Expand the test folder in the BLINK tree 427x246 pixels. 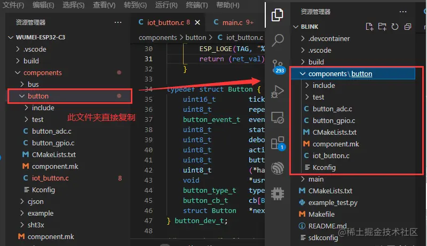pyautogui.click(x=353, y=97)
